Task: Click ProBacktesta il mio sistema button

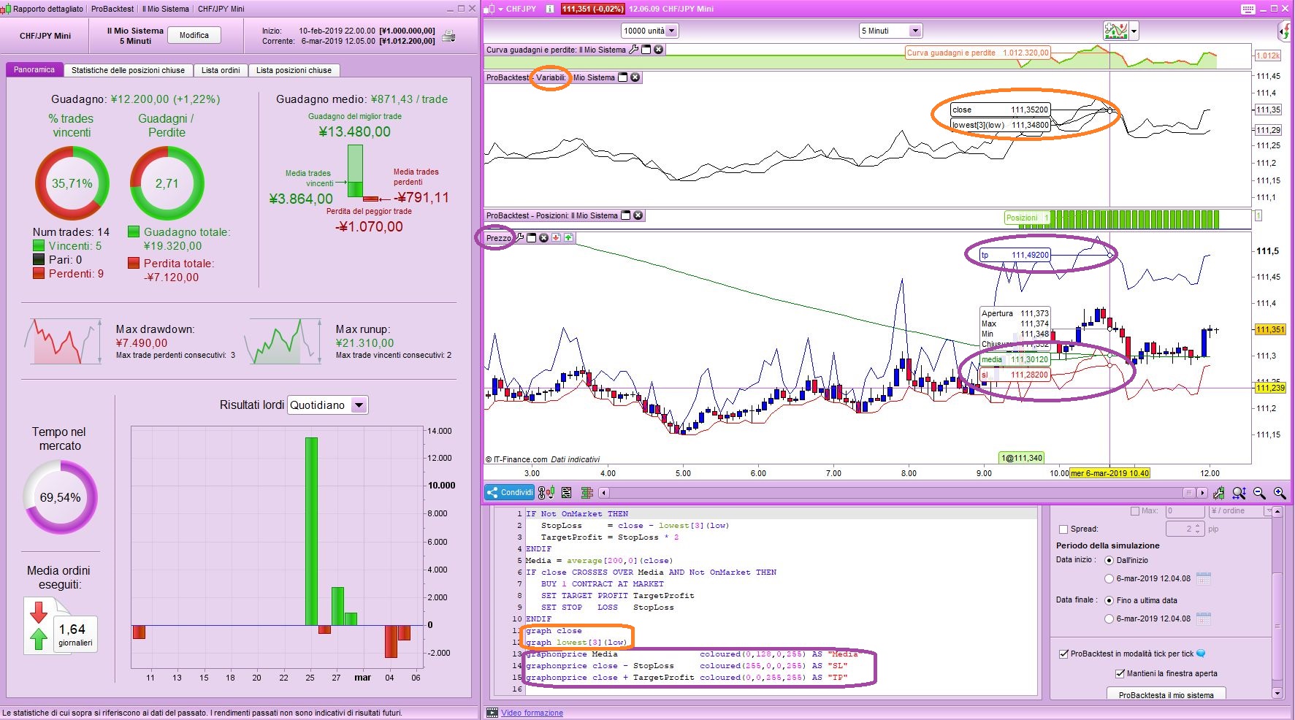Action: pos(1166,694)
